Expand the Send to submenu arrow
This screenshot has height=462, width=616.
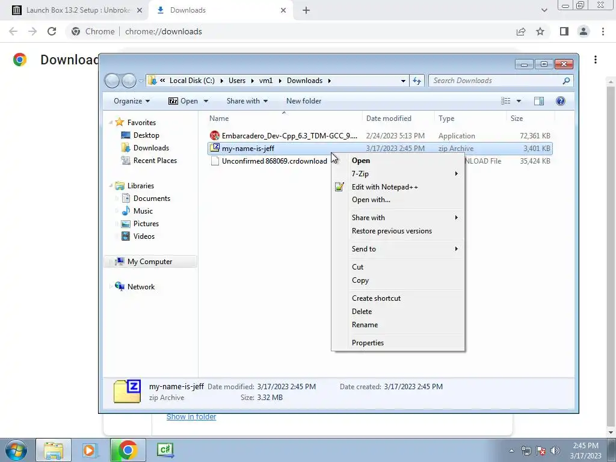pos(456,248)
